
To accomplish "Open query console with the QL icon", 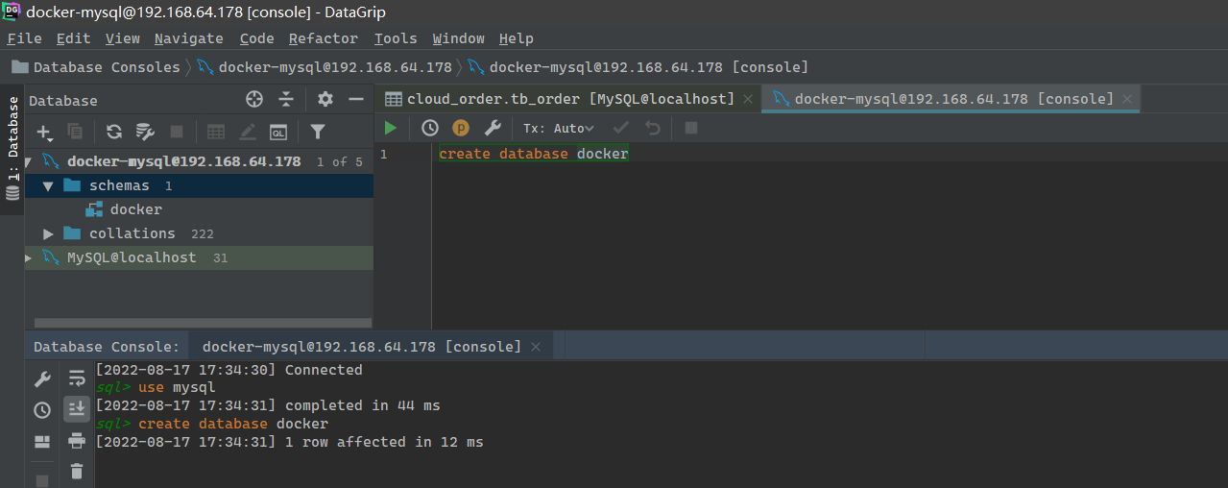I will tap(278, 132).
